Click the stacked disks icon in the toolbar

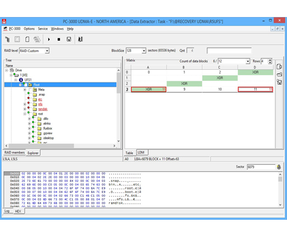click(37, 39)
